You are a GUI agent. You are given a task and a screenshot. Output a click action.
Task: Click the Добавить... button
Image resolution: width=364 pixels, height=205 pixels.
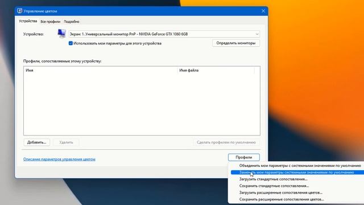pos(36,142)
